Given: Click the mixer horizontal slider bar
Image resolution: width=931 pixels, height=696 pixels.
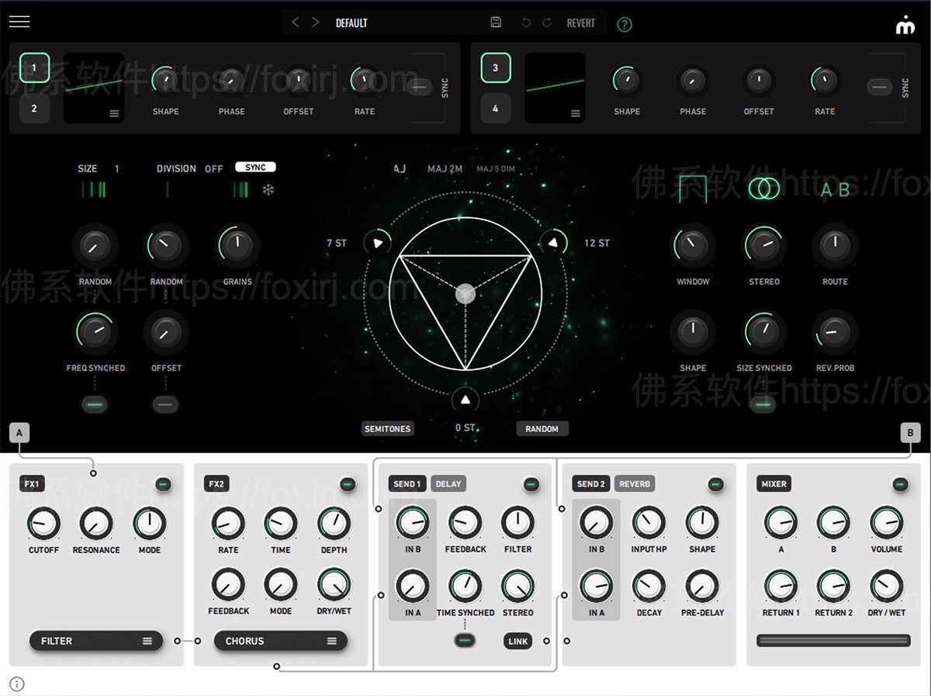Looking at the screenshot, I should [833, 640].
